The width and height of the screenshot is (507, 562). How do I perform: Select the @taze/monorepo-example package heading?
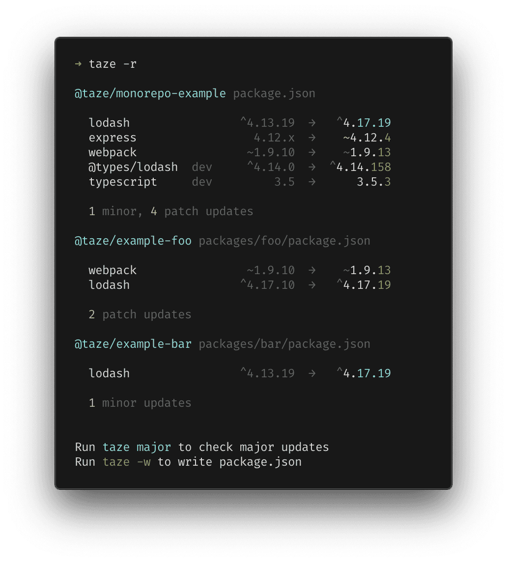(x=150, y=93)
